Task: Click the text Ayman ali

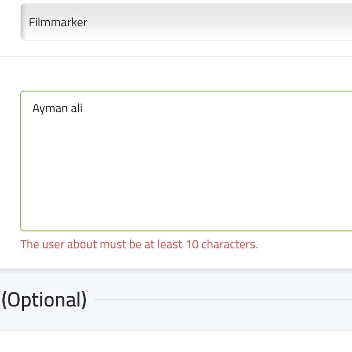Action: tap(57, 108)
